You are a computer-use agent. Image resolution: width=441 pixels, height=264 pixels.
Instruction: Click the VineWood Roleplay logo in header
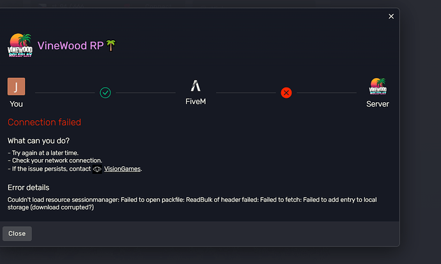click(20, 45)
